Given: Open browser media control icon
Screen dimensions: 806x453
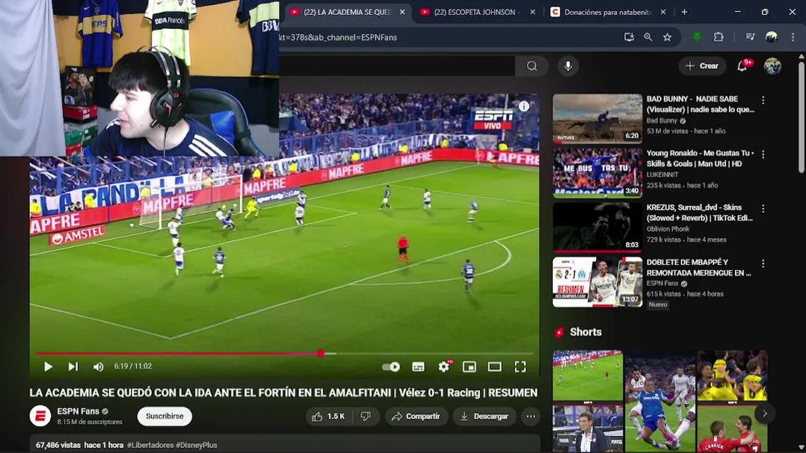Looking at the screenshot, I should (x=750, y=37).
